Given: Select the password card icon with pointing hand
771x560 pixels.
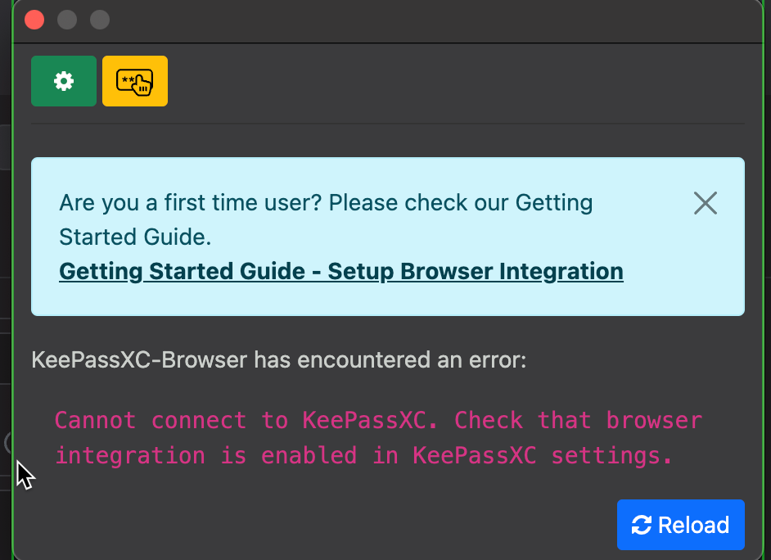Looking at the screenshot, I should (134, 81).
